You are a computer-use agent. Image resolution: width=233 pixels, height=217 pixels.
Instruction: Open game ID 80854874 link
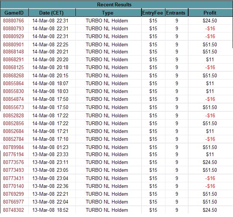pyautogui.click(x=13, y=99)
